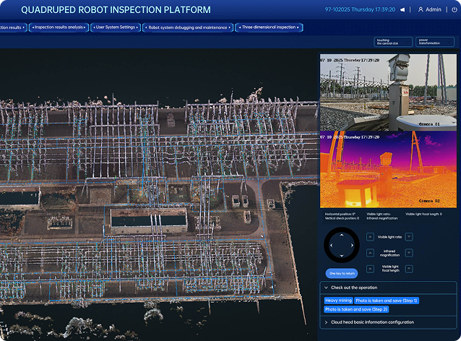Decrease the Infrared magnification
The image size is (461, 341).
[409, 253]
